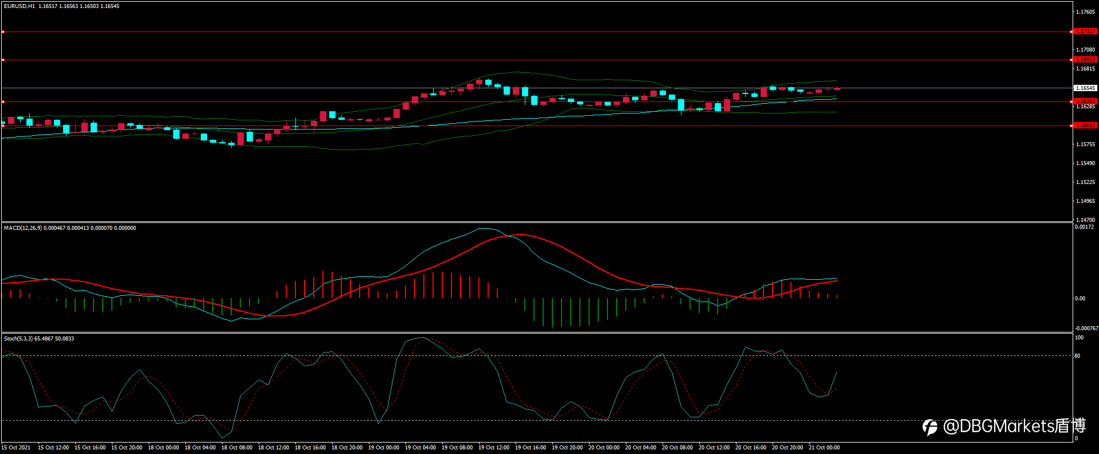
Task: Click the 1.16815 price axis label
Action: pos(1085,69)
